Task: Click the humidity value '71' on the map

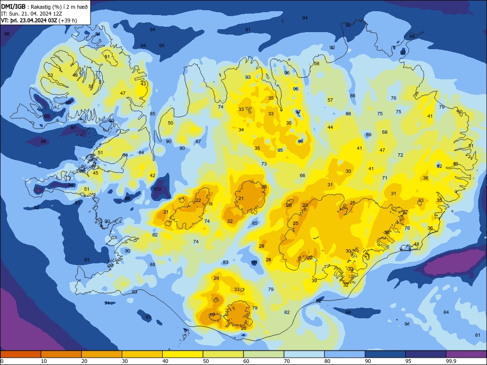Action: pyautogui.click(x=385, y=178)
